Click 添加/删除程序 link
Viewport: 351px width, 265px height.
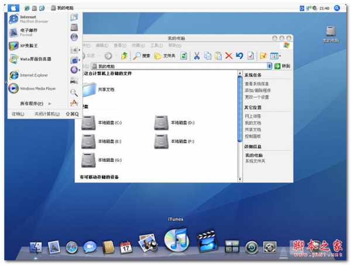[x=257, y=90]
